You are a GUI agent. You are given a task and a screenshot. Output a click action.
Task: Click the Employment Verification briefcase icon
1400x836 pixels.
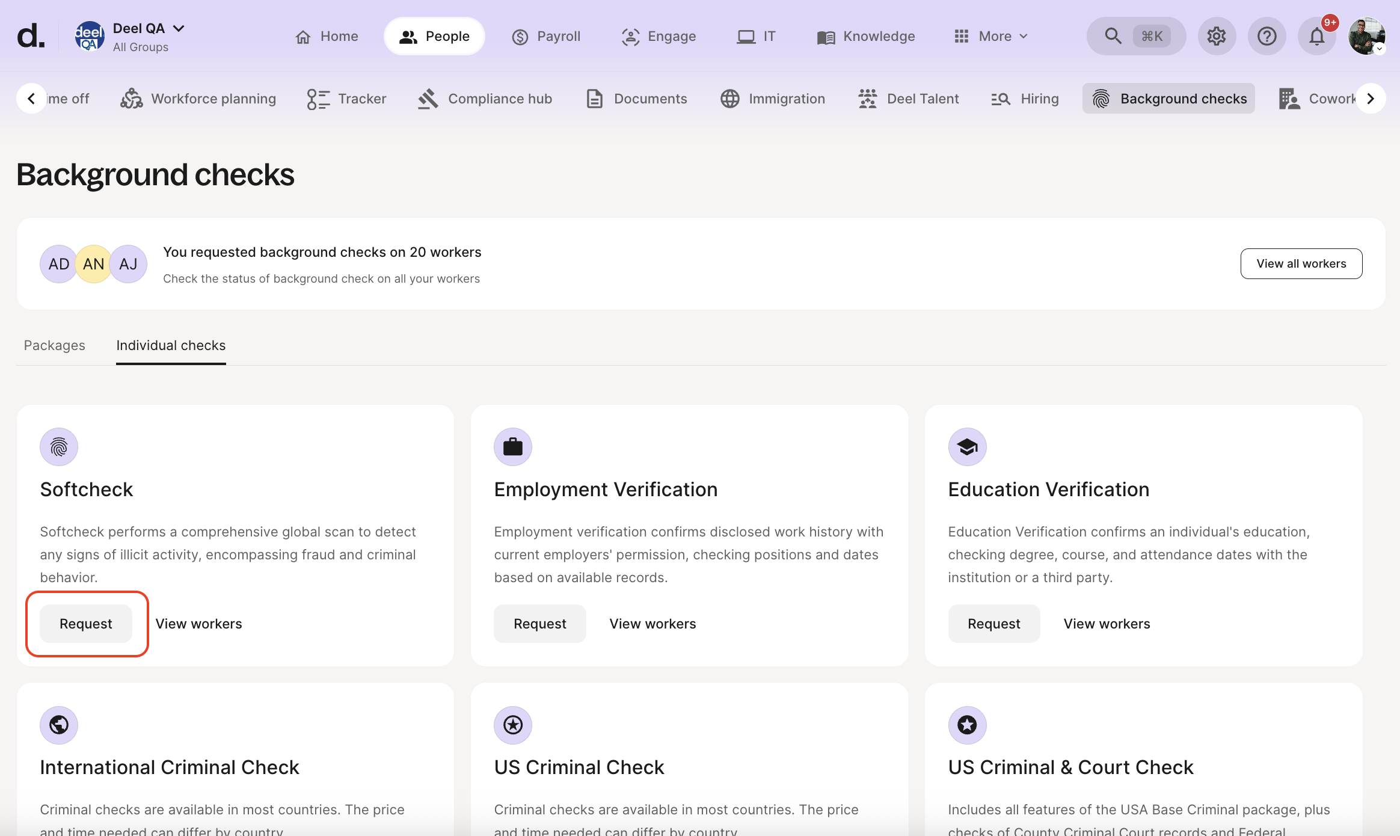513,447
